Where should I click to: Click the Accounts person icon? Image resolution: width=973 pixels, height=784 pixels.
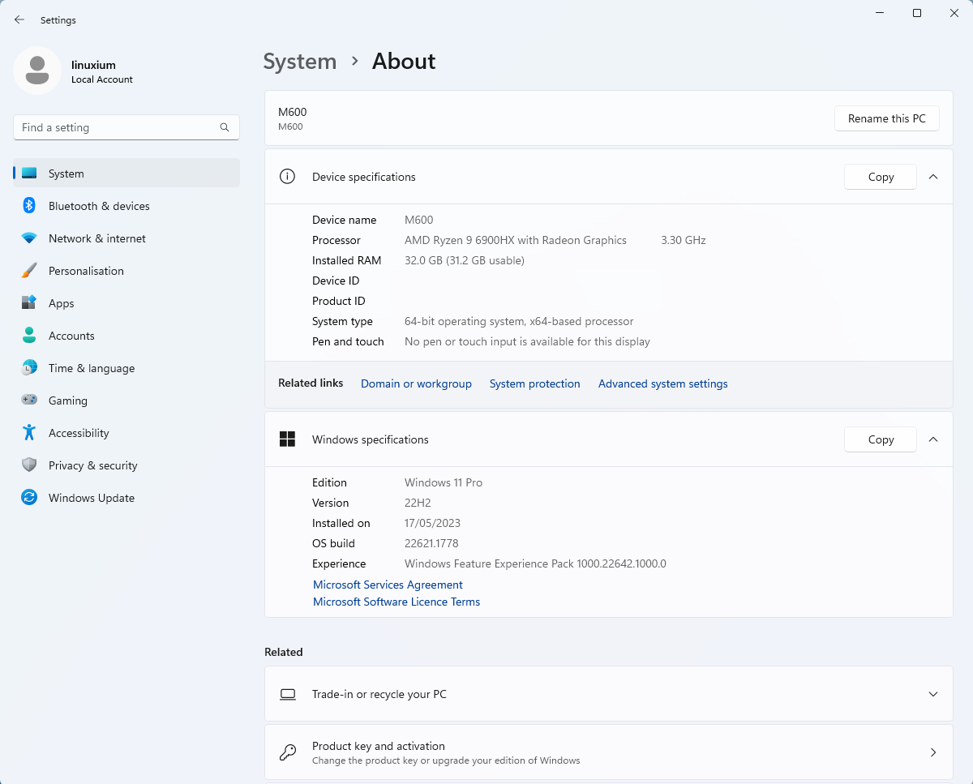point(29,336)
